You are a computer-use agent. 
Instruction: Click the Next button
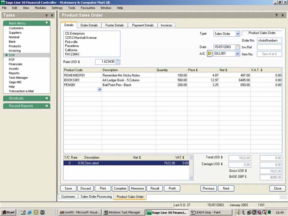point(226,189)
